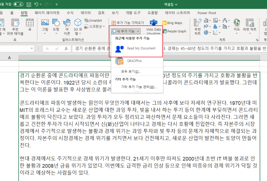Select 모두 보기(S)... in add-ins menu
The height and width of the screenshot is (181, 267).
click(x=131, y=71)
